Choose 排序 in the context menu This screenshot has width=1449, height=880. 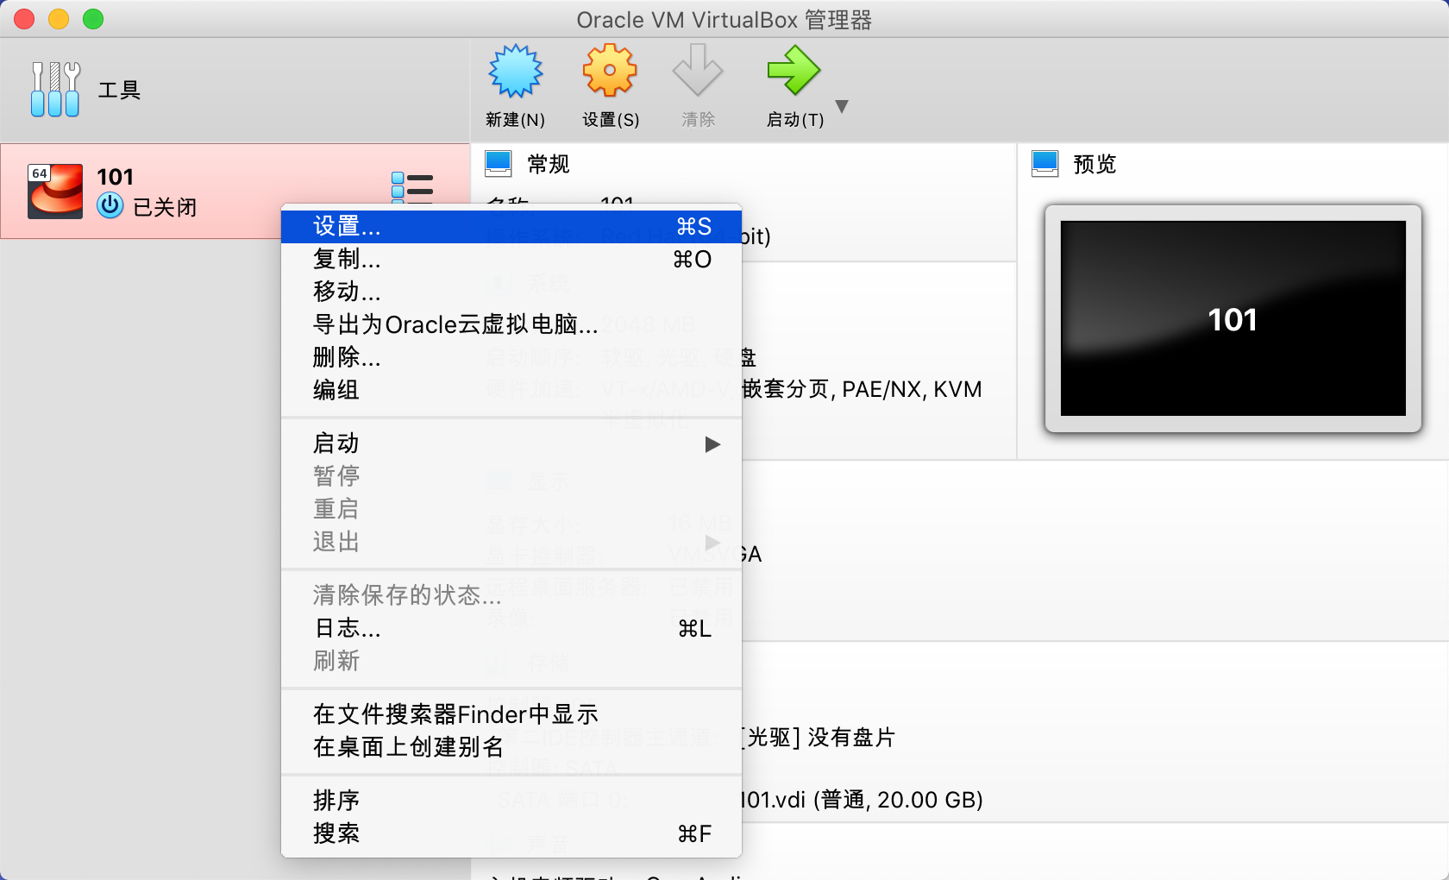(x=511, y=801)
